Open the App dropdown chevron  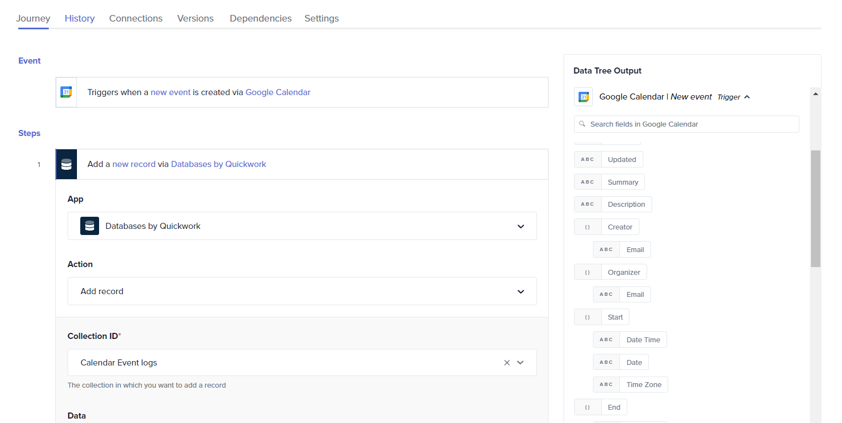tap(520, 226)
